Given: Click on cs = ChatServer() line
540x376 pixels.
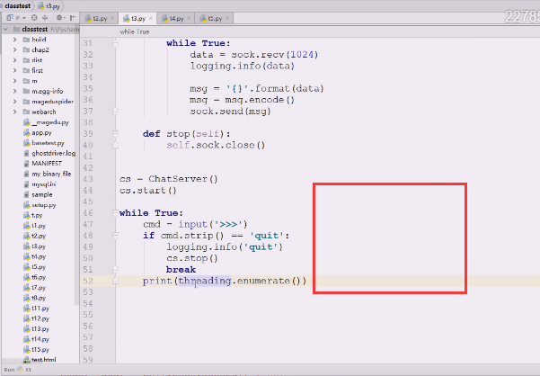Looking at the screenshot, I should pyautogui.click(x=169, y=179).
